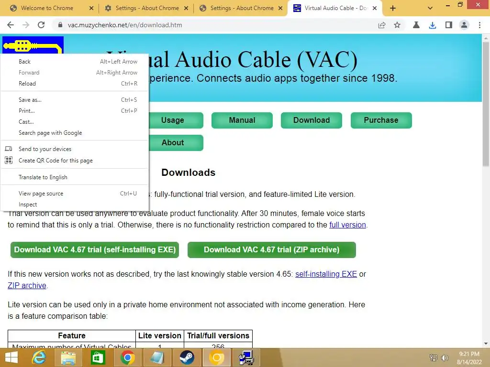
Task: Open the computer setup taskbar icon
Action: [246, 357]
